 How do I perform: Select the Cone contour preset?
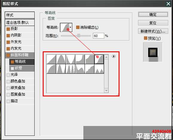[x=61, y=59]
